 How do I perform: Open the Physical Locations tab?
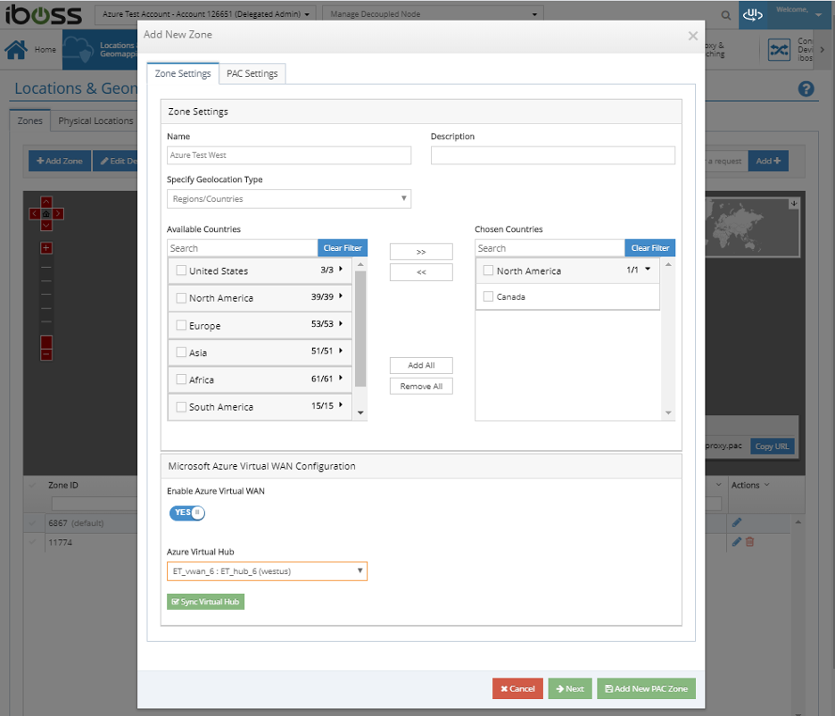click(x=95, y=121)
